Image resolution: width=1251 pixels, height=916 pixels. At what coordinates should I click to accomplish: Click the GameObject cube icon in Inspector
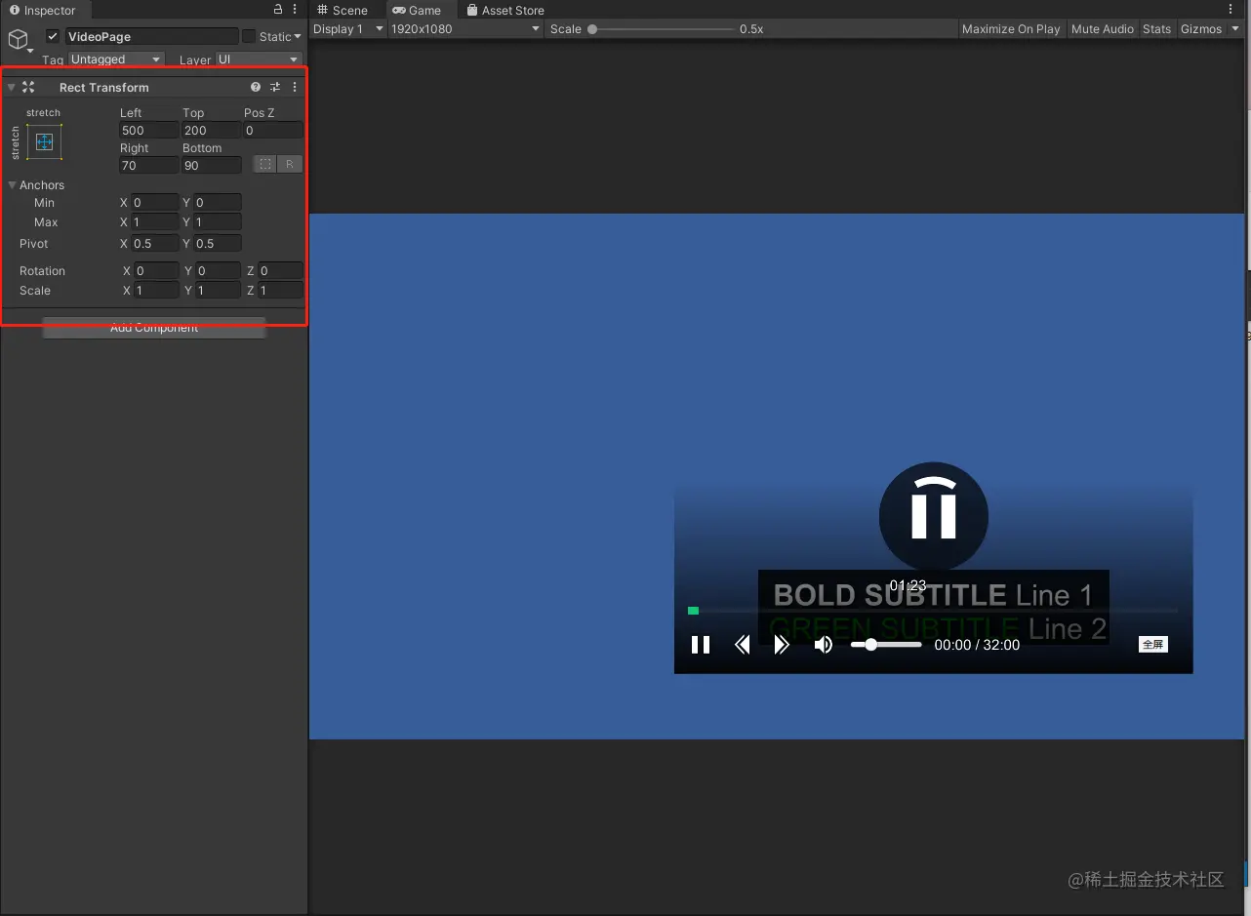click(18, 38)
